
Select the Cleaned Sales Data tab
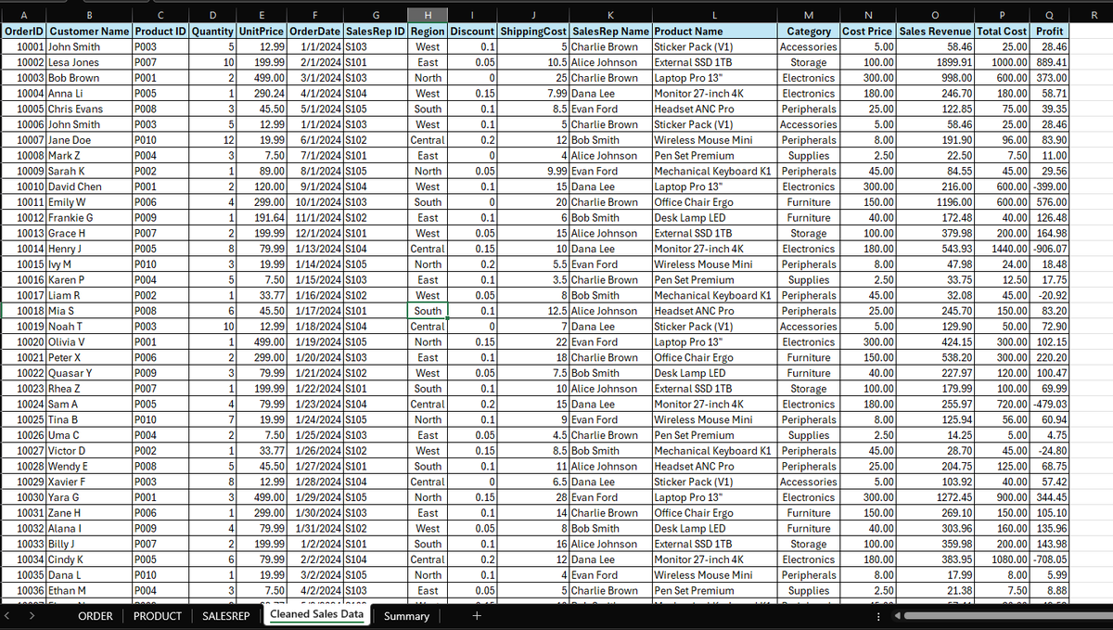316,614
